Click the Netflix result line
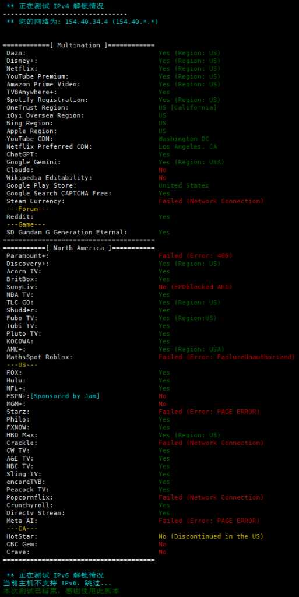Image resolution: width=299 pixels, height=597 pixels. (x=113, y=69)
